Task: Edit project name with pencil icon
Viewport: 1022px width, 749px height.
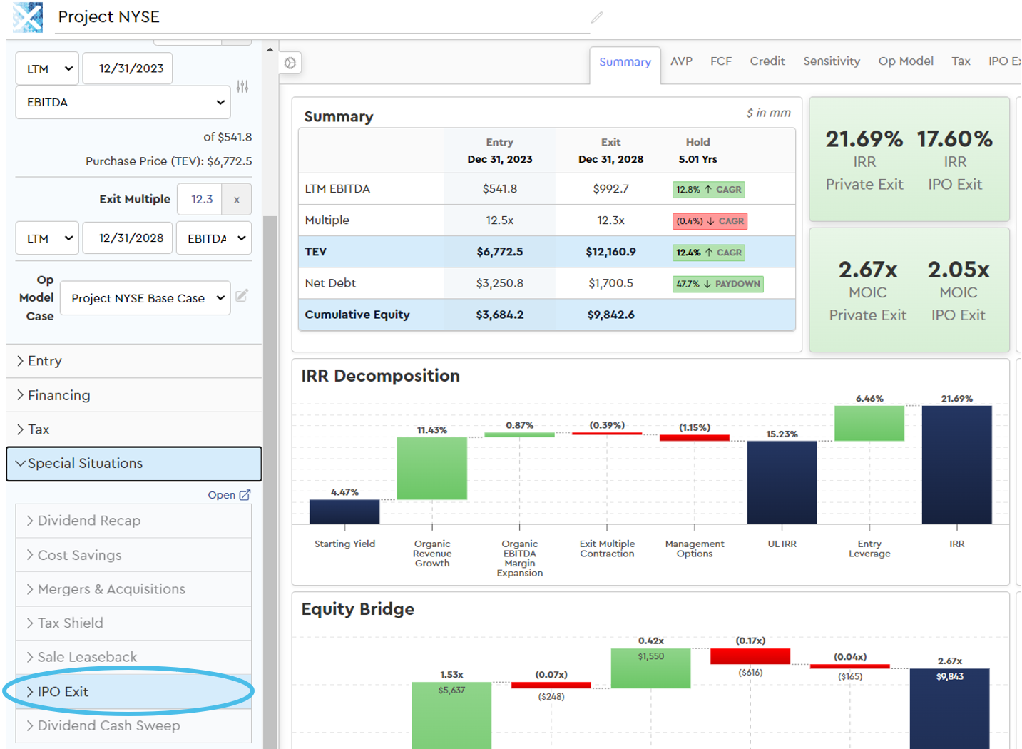Action: [597, 17]
